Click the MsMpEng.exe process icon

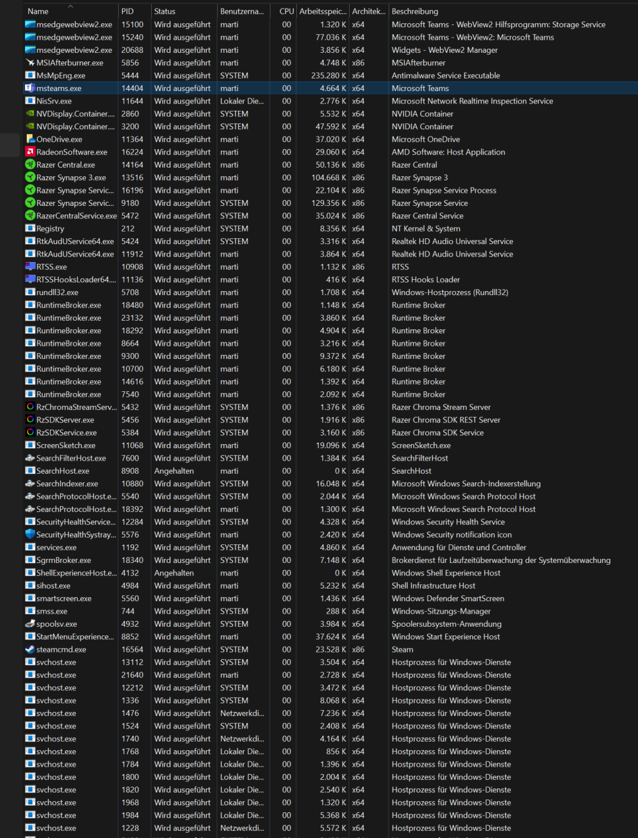click(x=30, y=75)
